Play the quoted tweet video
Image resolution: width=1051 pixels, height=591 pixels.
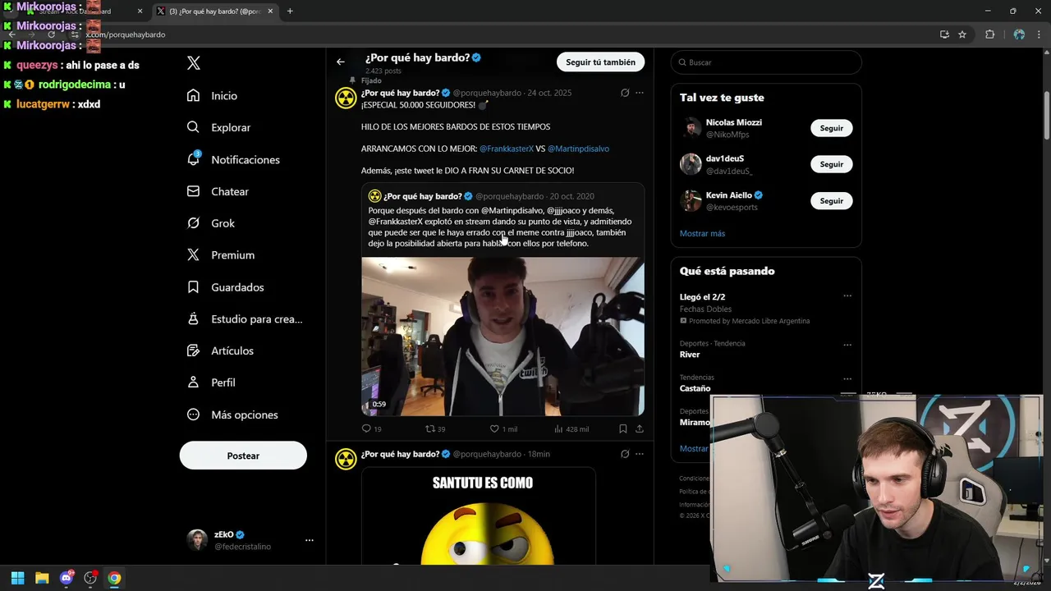point(503,337)
